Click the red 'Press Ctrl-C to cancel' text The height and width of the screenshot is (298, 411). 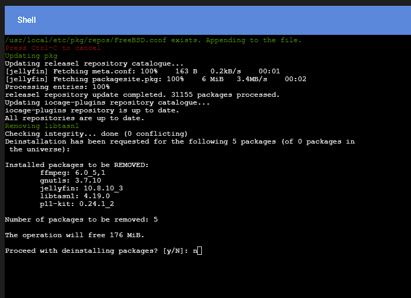pyautogui.click(x=53, y=48)
